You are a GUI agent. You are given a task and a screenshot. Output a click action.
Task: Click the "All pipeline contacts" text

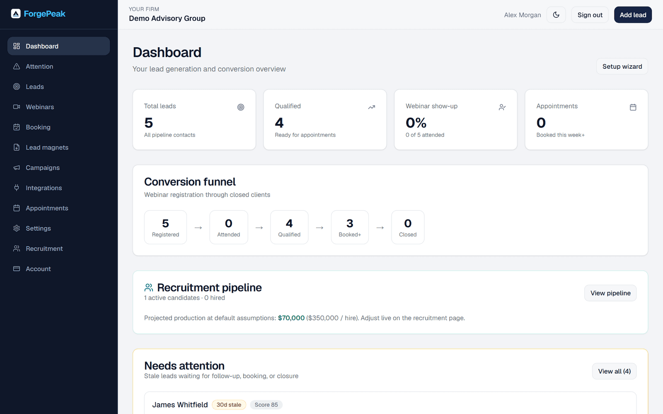coord(169,135)
